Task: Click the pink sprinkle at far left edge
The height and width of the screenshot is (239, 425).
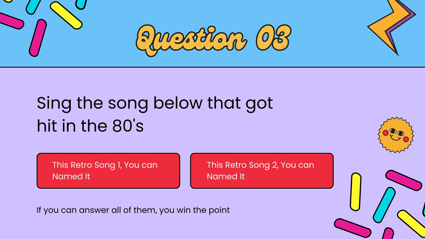Action: [11, 20]
